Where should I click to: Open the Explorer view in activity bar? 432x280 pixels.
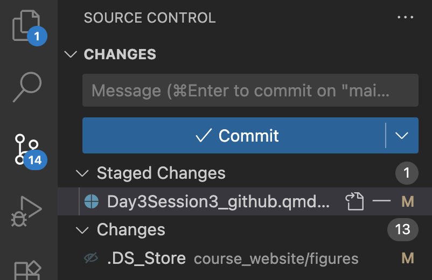tap(27, 26)
